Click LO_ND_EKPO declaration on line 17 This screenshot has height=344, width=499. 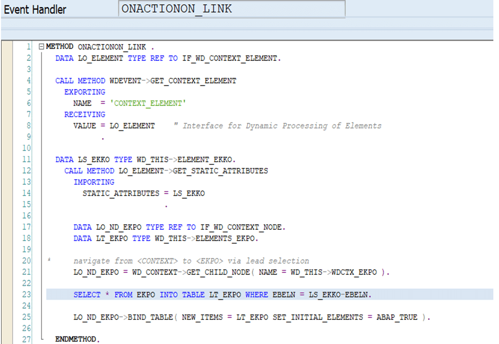[x=118, y=227]
